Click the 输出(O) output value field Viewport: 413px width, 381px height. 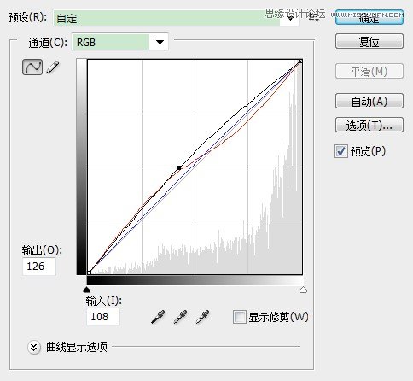[x=39, y=267]
